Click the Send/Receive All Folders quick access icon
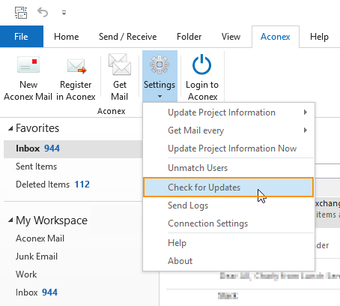Viewport: 340px width, 306px height. click(21, 13)
